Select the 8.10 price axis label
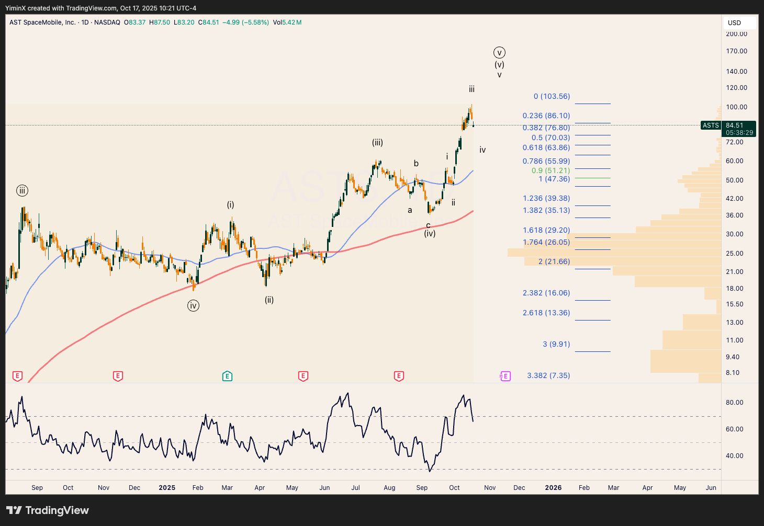The image size is (764, 526). tap(733, 373)
